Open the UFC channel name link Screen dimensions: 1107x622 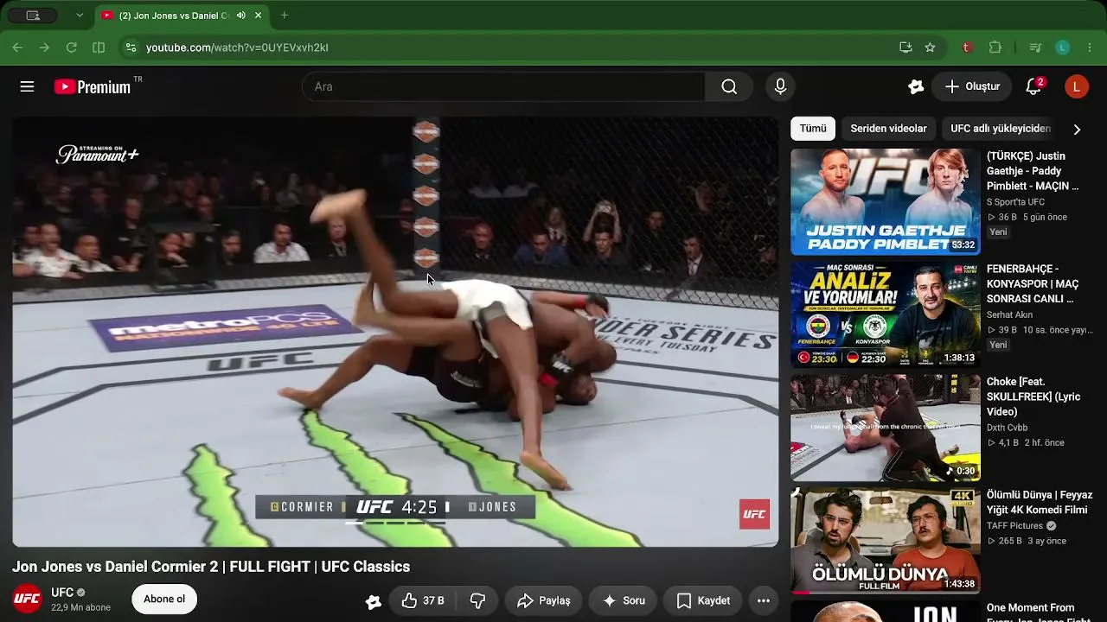click(62, 593)
